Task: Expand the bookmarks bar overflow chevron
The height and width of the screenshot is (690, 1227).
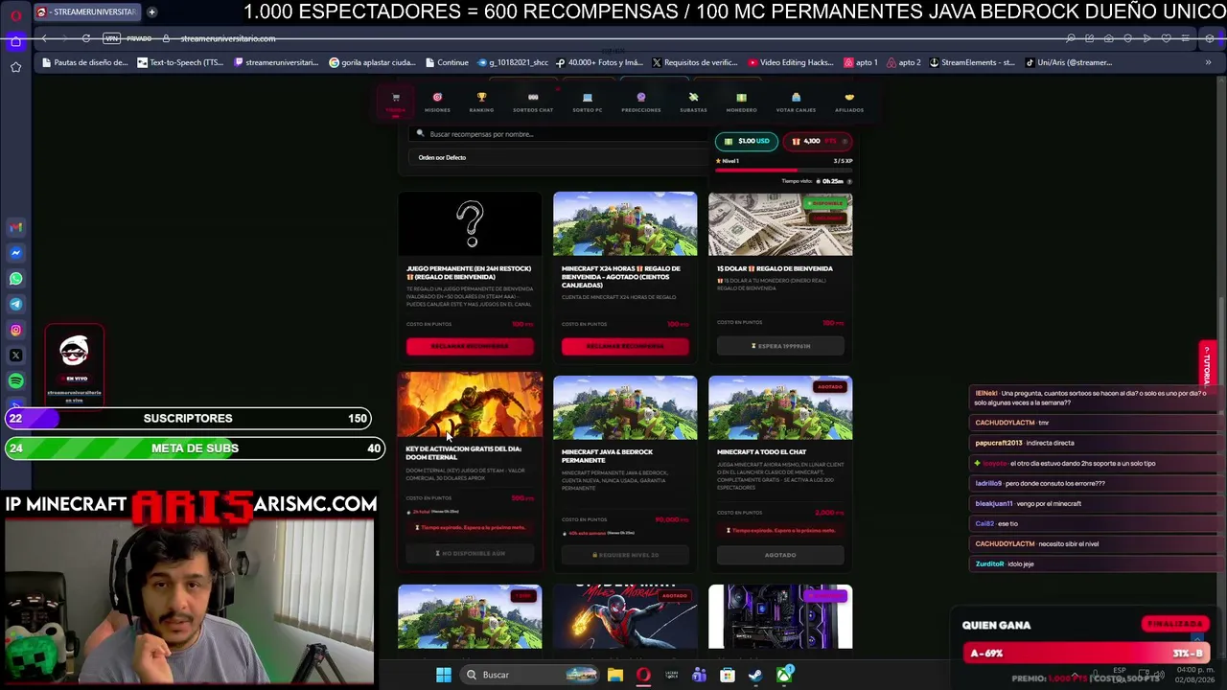Action: click(1208, 62)
